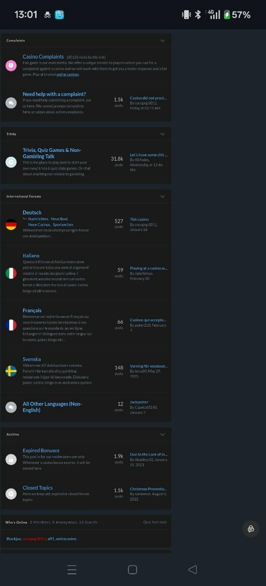Screen dimensions: 266x586
Task: Tap the Android back navigation button
Action: [192, 569]
